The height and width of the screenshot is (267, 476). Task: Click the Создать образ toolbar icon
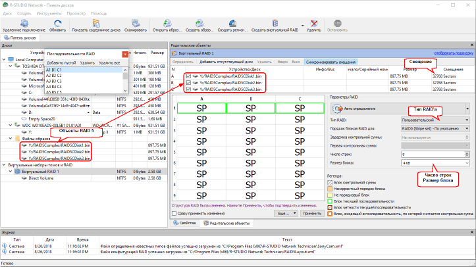199,23
